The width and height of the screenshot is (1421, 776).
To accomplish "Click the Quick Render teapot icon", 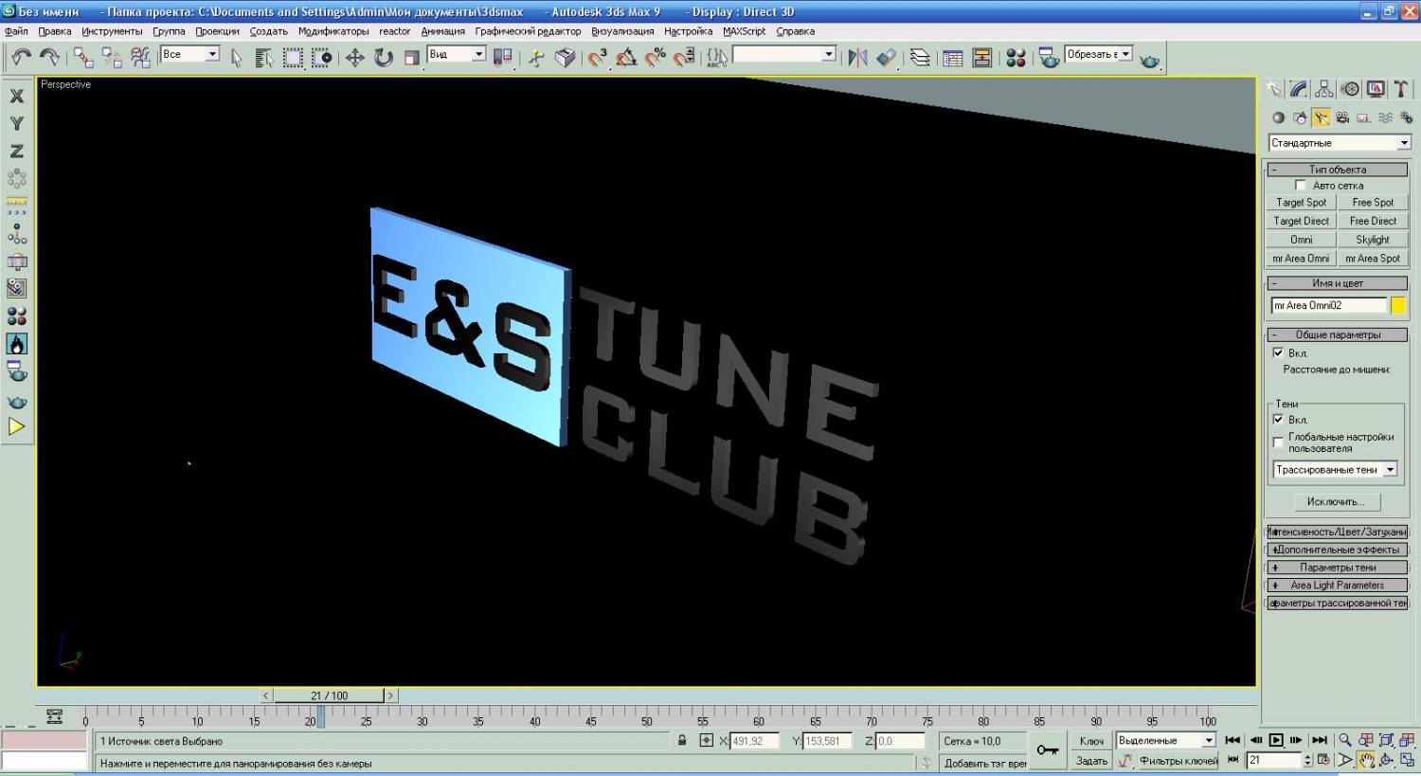I will point(1149,60).
